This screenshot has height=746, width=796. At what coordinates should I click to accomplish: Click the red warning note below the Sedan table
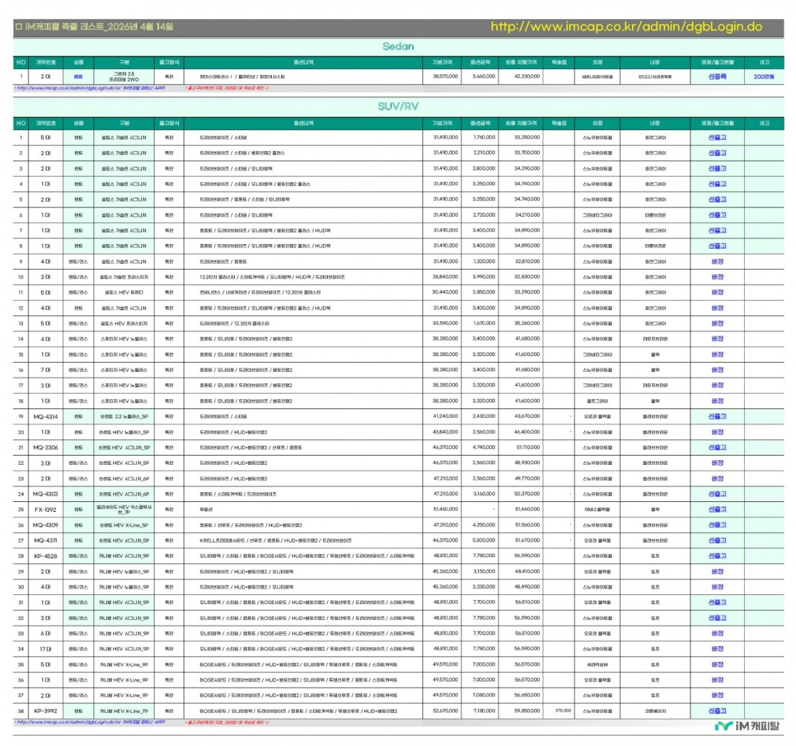click(x=228, y=88)
